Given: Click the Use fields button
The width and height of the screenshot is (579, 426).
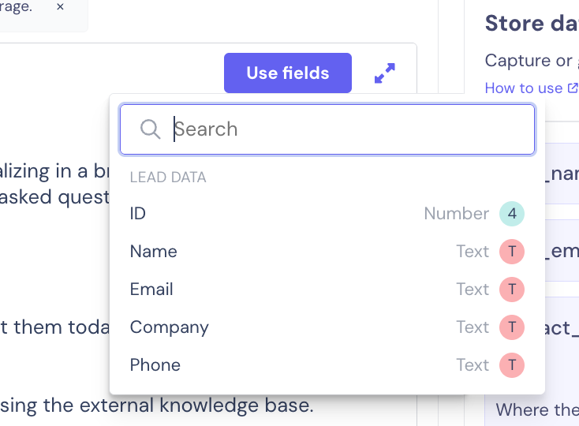Looking at the screenshot, I should 287,73.
